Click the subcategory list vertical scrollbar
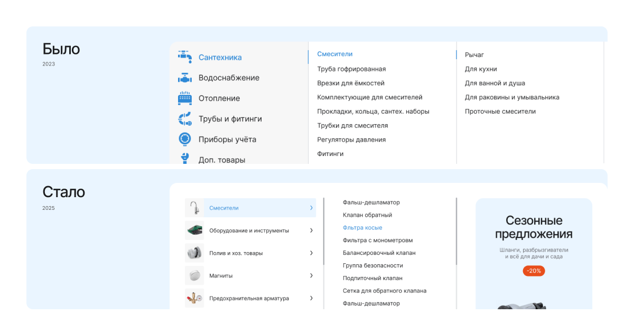Screen dimensions: 634x333 (x=456, y=232)
